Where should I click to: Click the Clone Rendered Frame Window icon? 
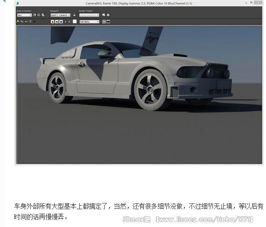pos(26,22)
